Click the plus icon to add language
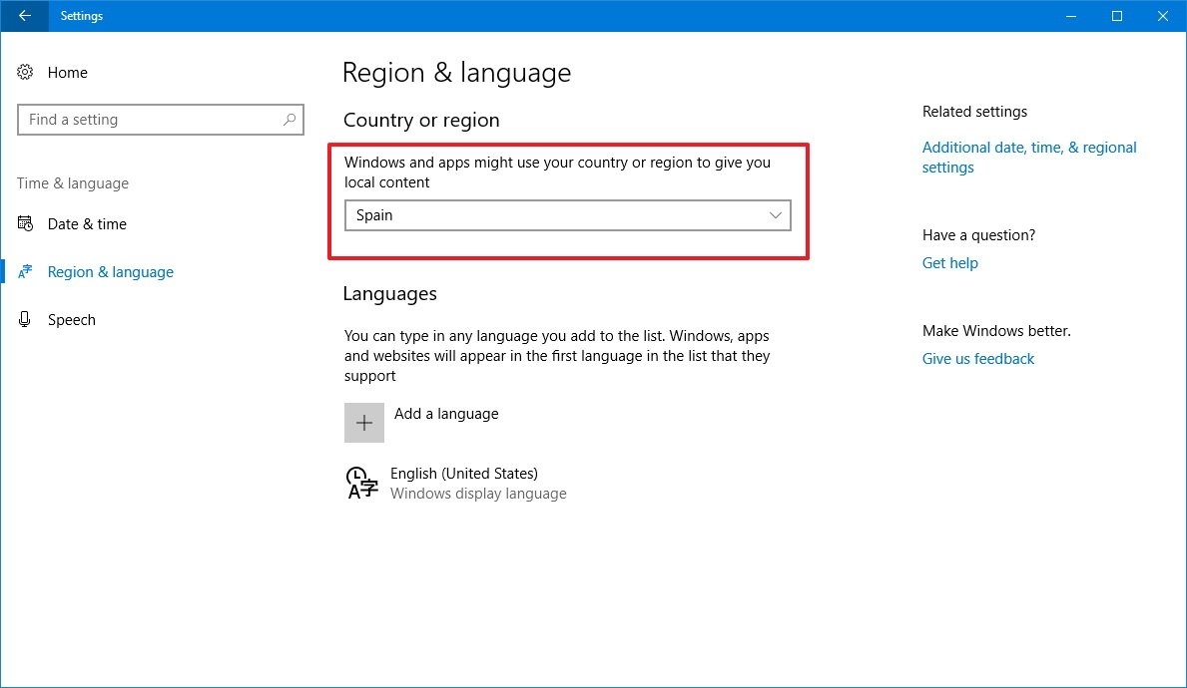 (x=364, y=423)
